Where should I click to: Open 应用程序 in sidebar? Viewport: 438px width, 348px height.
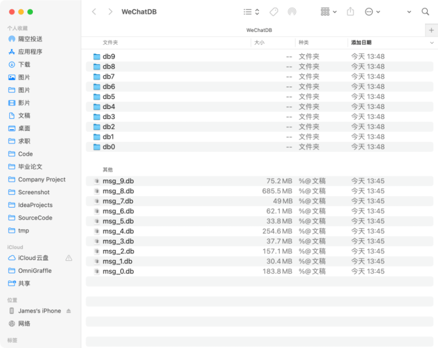(x=30, y=52)
